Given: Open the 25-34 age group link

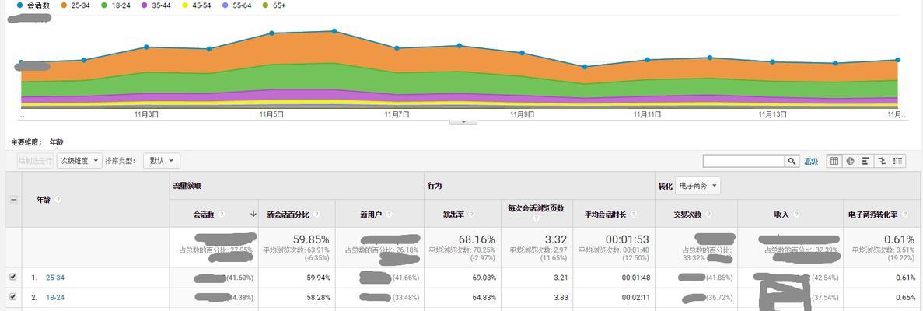Looking at the screenshot, I should point(54,278).
